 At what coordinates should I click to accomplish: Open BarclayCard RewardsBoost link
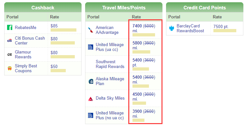pyautogui.click(x=190, y=28)
